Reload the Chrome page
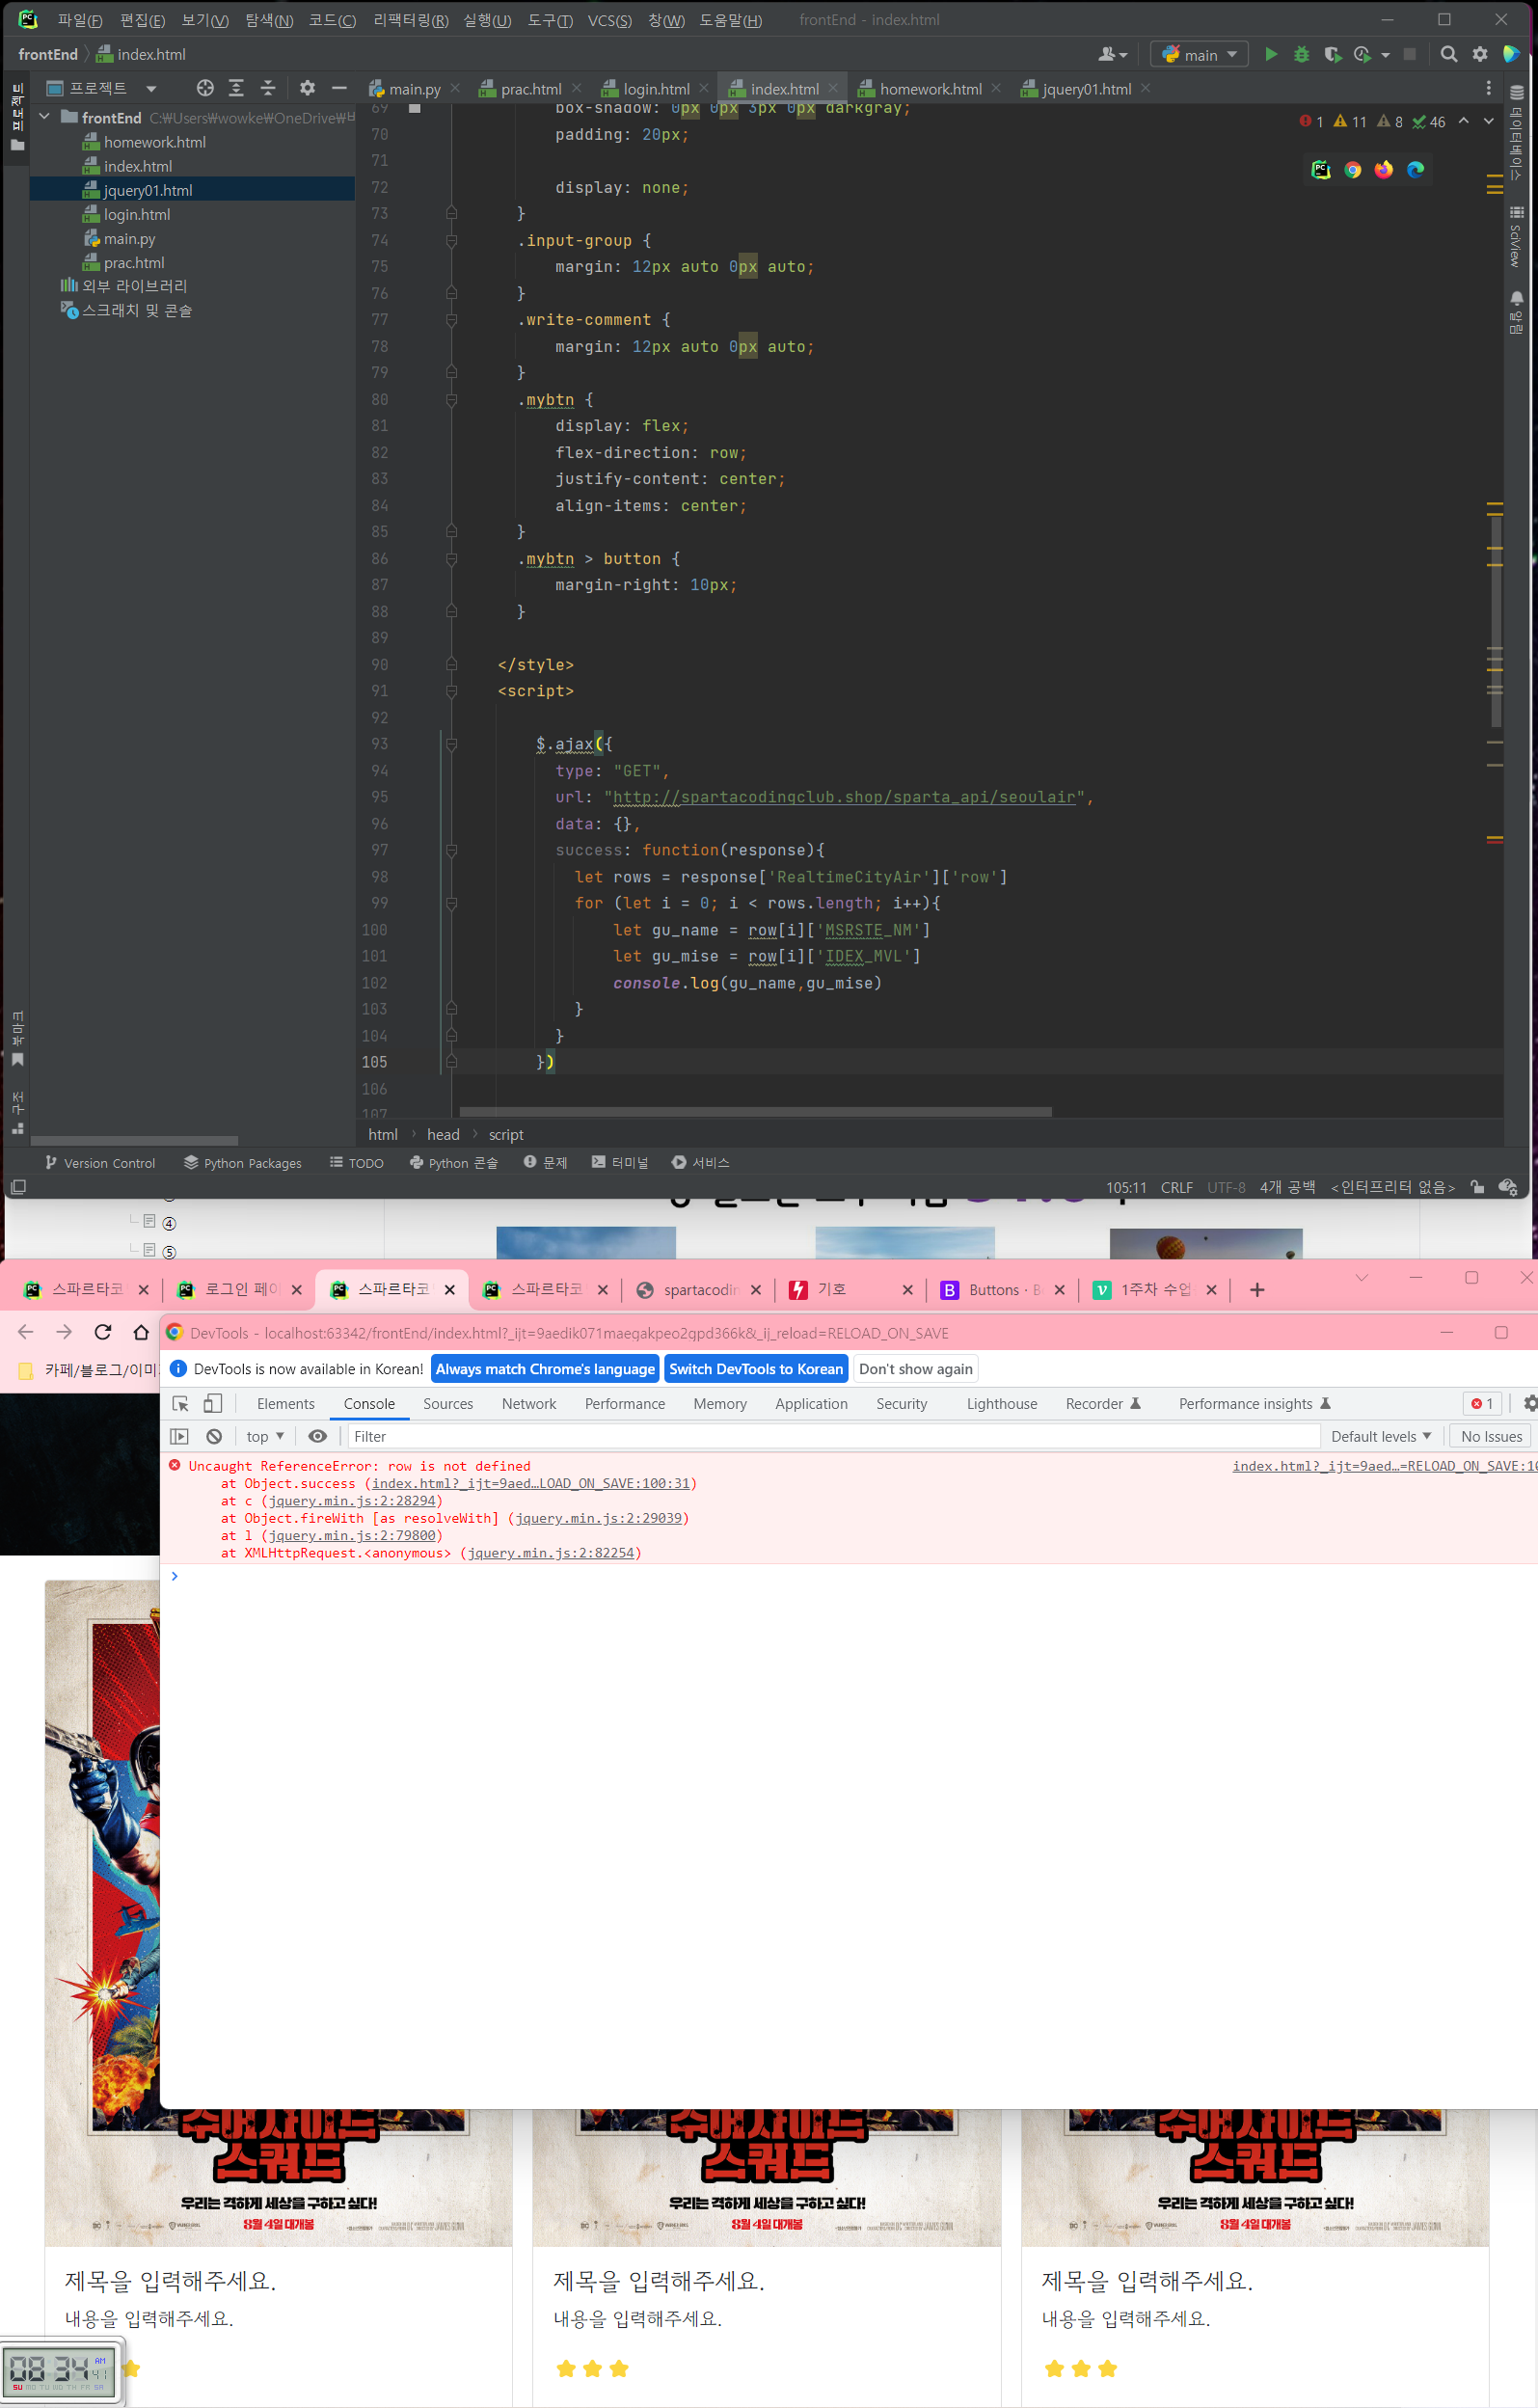The height and width of the screenshot is (2408, 1538). (x=103, y=1332)
